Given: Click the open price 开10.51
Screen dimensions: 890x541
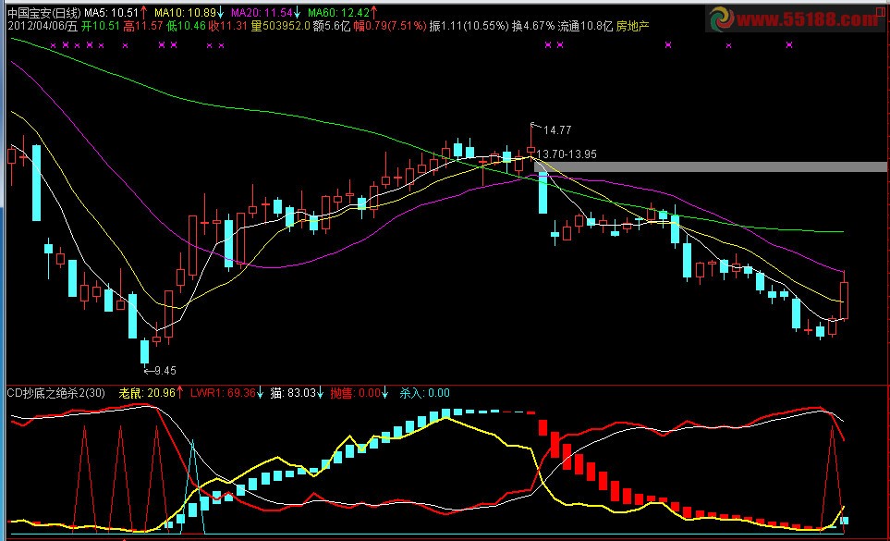Looking at the screenshot, I should 101,26.
